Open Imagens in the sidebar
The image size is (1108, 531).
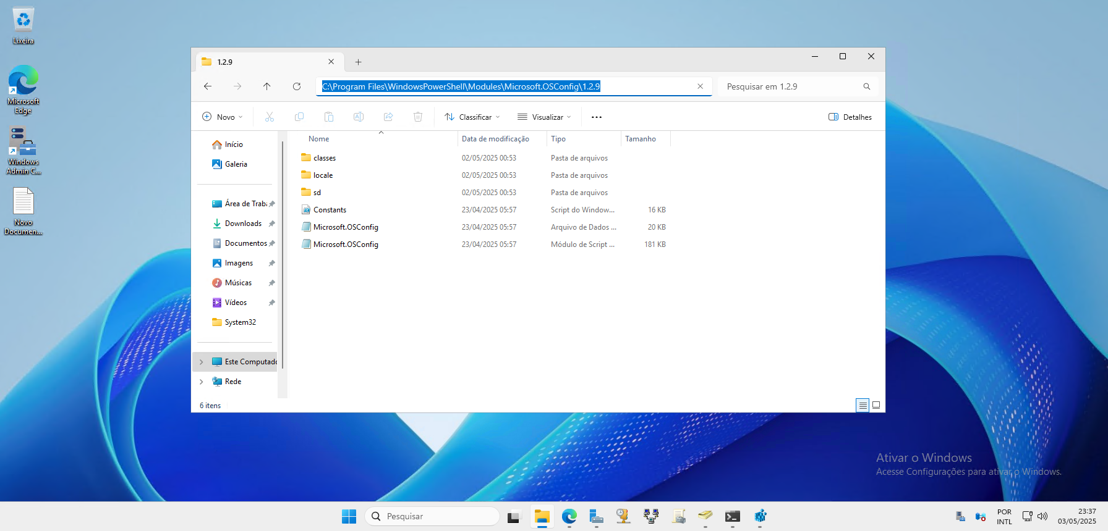coord(239,263)
